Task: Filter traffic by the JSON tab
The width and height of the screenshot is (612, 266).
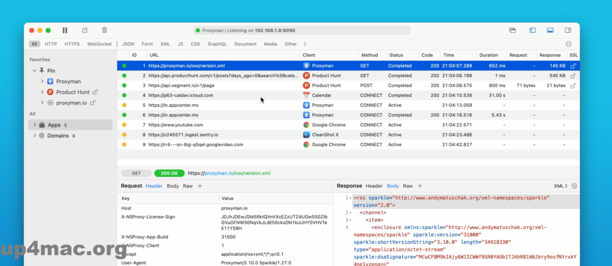Action: pos(128,44)
